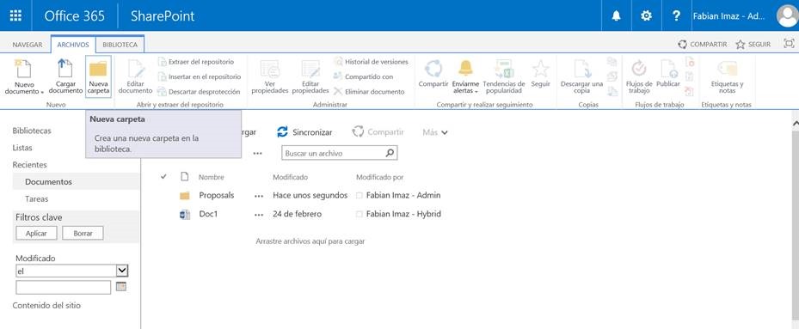Screen dimensions: 799x329
Task: Click the Recientes navigation heading
Action: coord(29,165)
